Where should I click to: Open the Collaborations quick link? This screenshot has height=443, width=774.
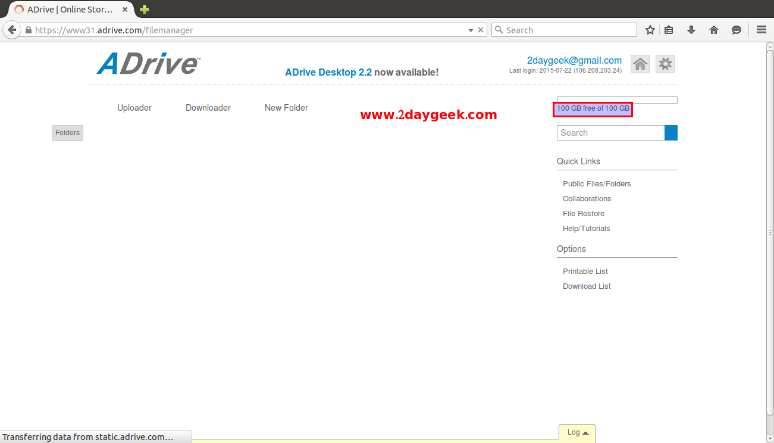(x=587, y=199)
